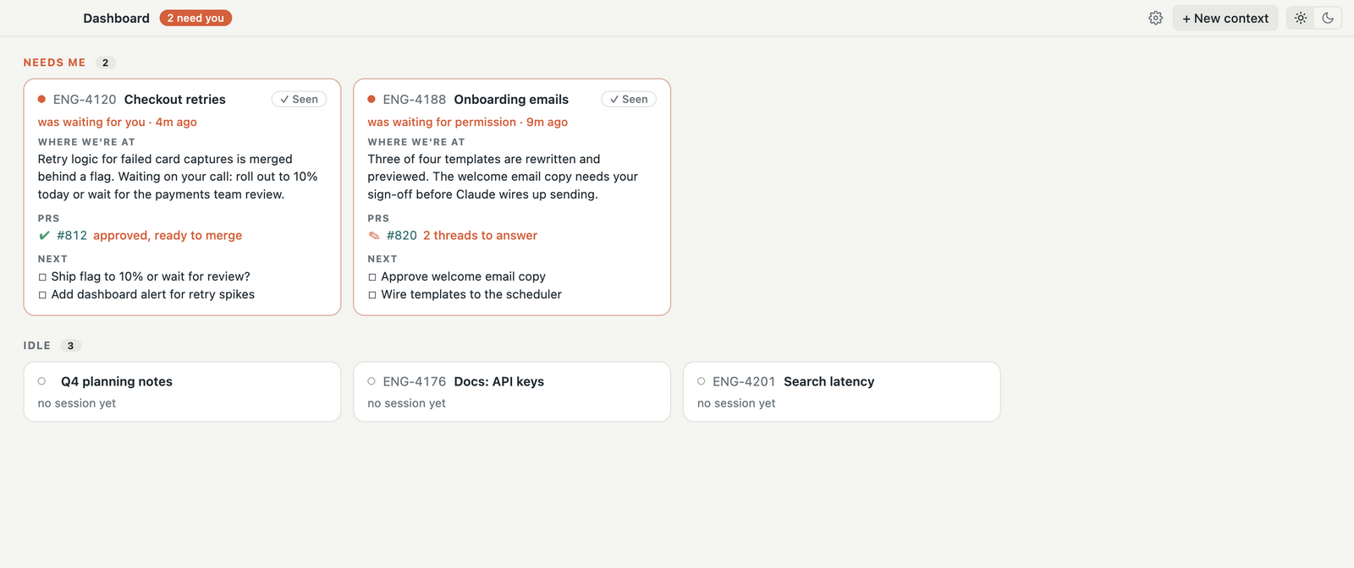
Task: Mark ENG-4120 Checkout retries as Seen
Action: click(x=299, y=99)
